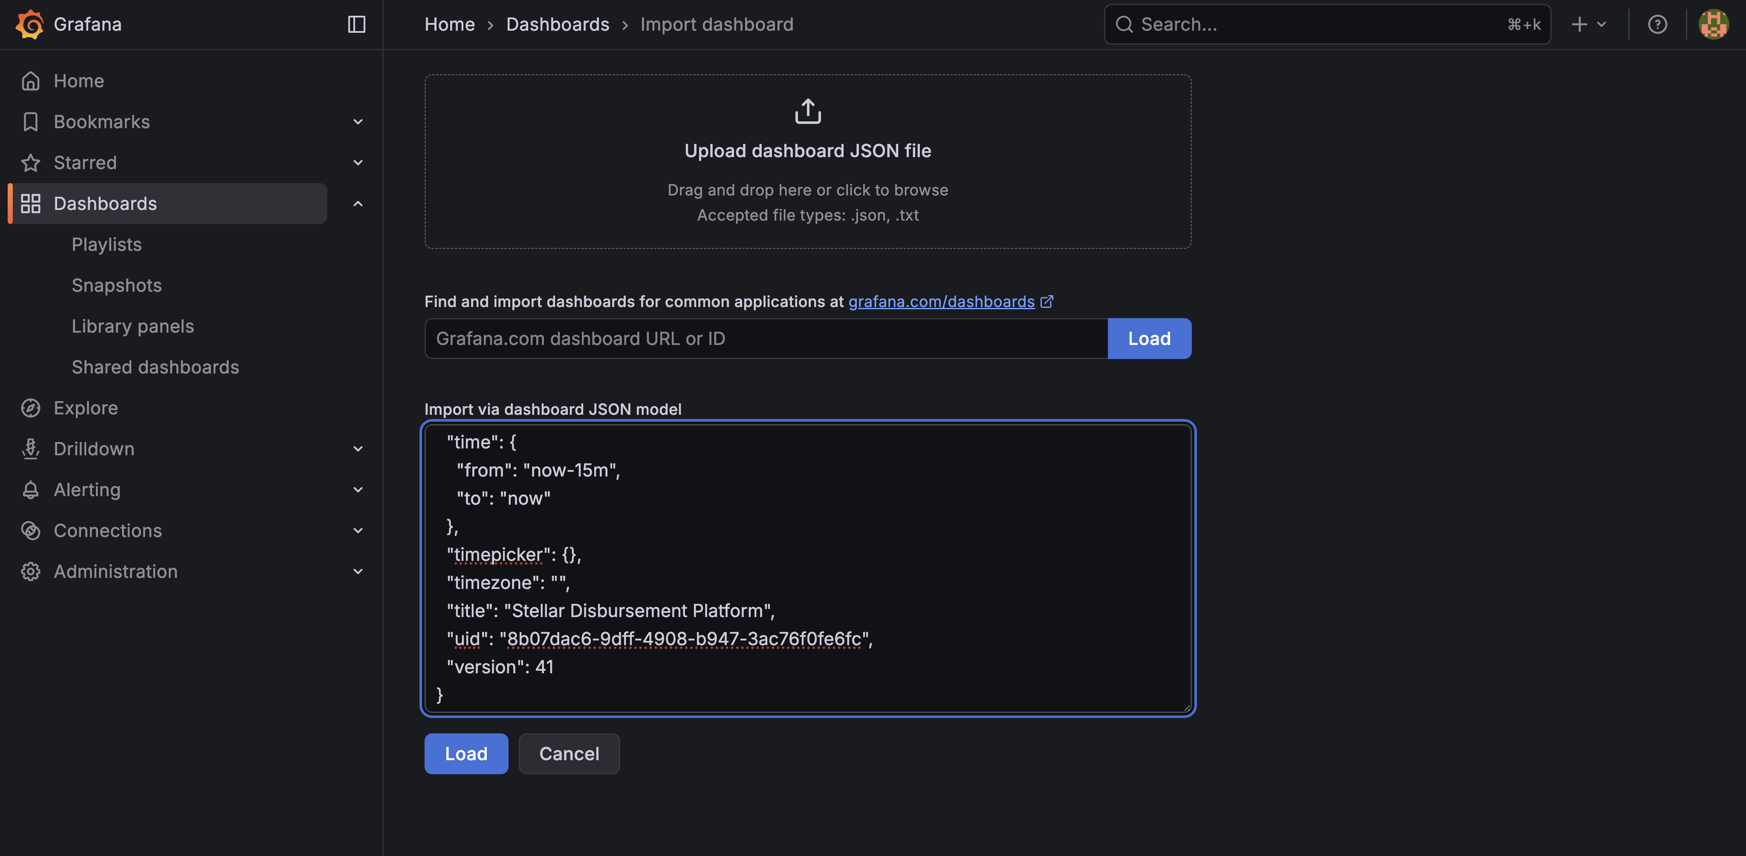Image resolution: width=1746 pixels, height=856 pixels.
Task: Go to Playlists in the sidebar
Action: pyautogui.click(x=107, y=244)
